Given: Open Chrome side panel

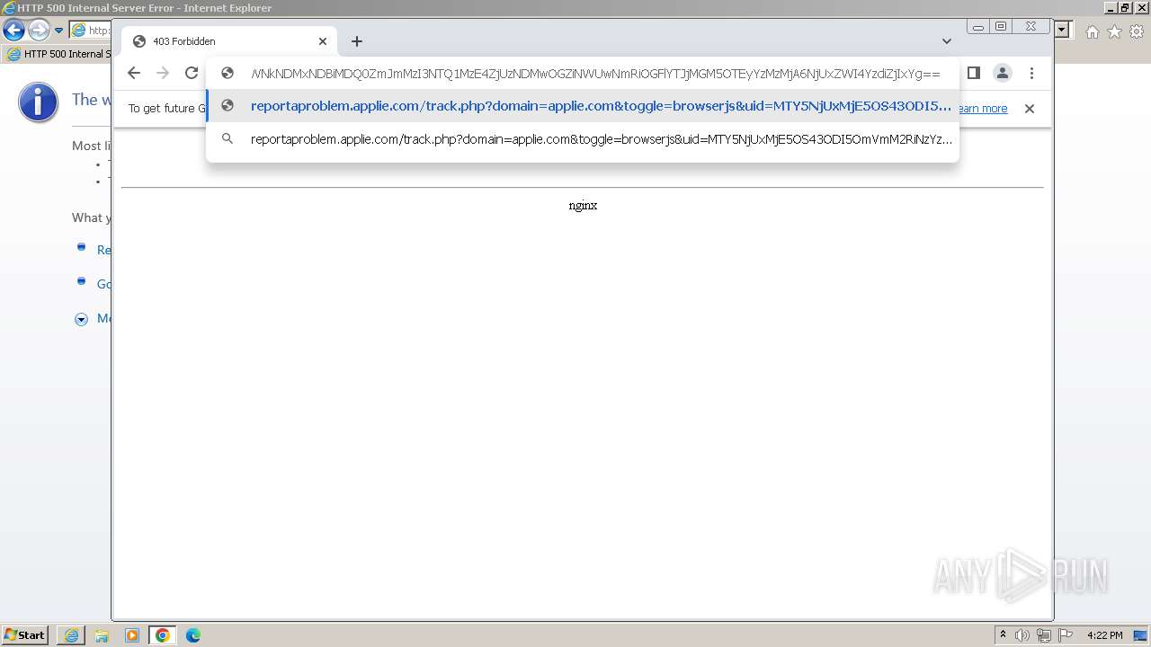Looking at the screenshot, I should point(974,73).
